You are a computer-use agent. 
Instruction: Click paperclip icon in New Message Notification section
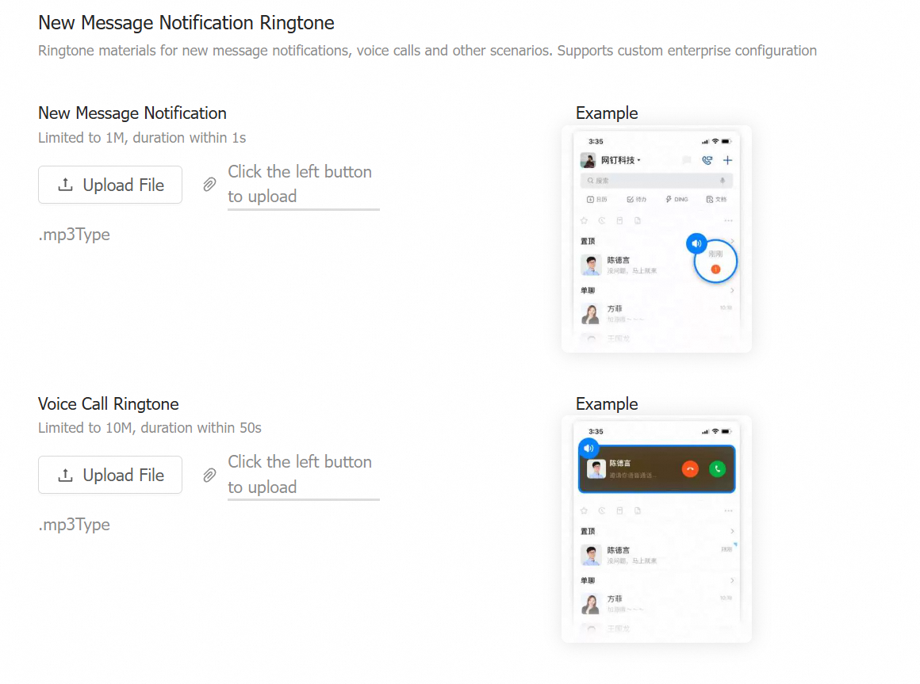pyautogui.click(x=209, y=185)
